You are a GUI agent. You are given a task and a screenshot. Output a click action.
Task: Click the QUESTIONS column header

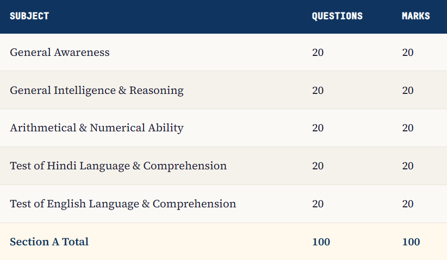pos(337,16)
